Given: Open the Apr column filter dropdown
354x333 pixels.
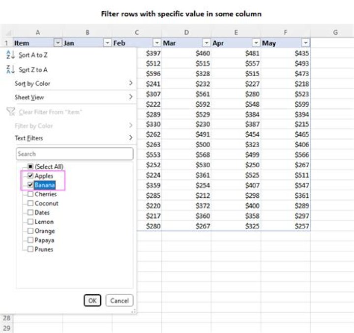Looking at the screenshot, I should pos(256,43).
